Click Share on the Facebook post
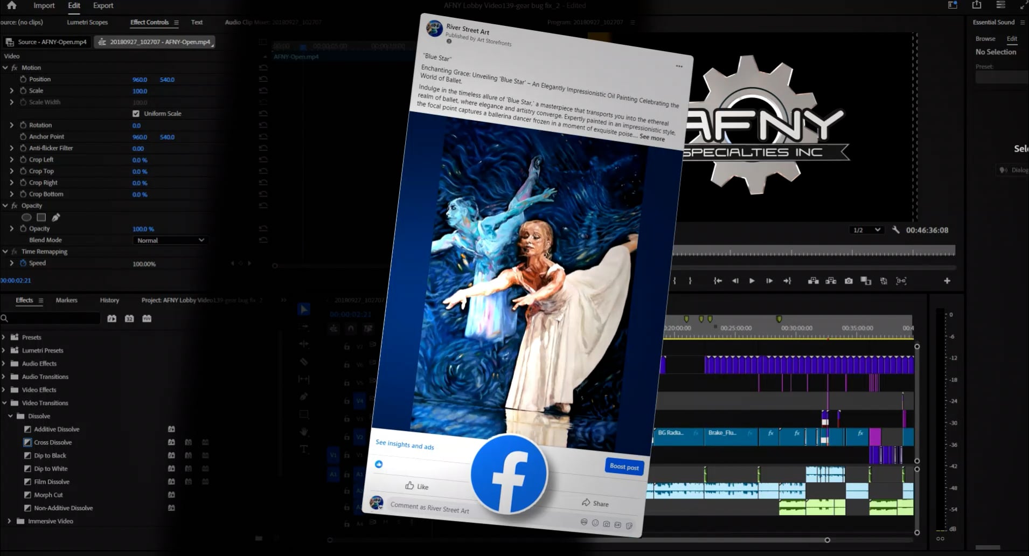Image resolution: width=1029 pixels, height=556 pixels. tap(595, 503)
